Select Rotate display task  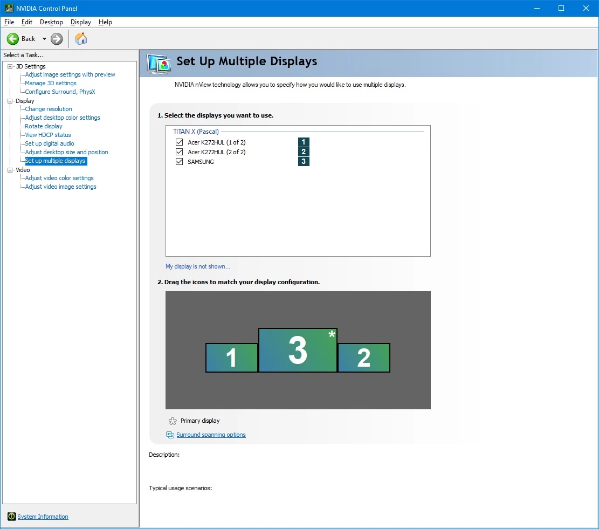(44, 126)
